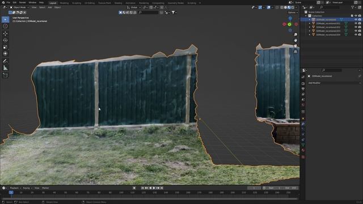Open the viewport Select menu
363x204 pixels.
[x=42, y=7]
